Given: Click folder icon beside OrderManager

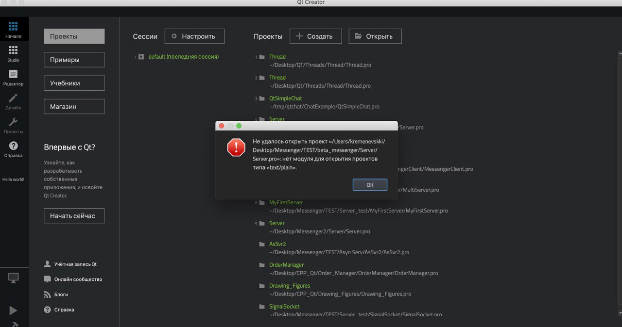Looking at the screenshot, I should [x=262, y=265].
